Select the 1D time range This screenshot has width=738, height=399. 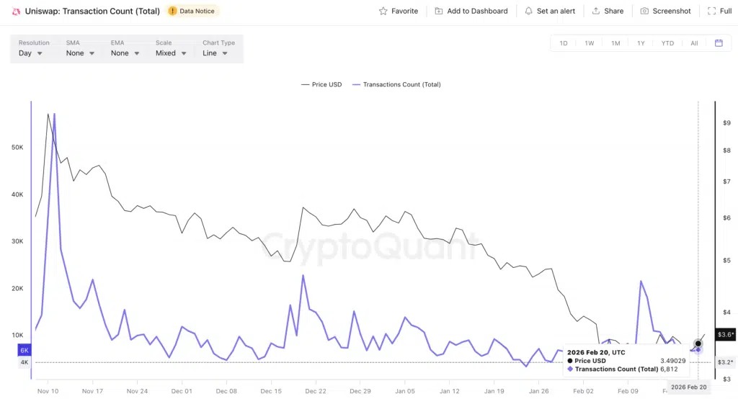pos(564,43)
